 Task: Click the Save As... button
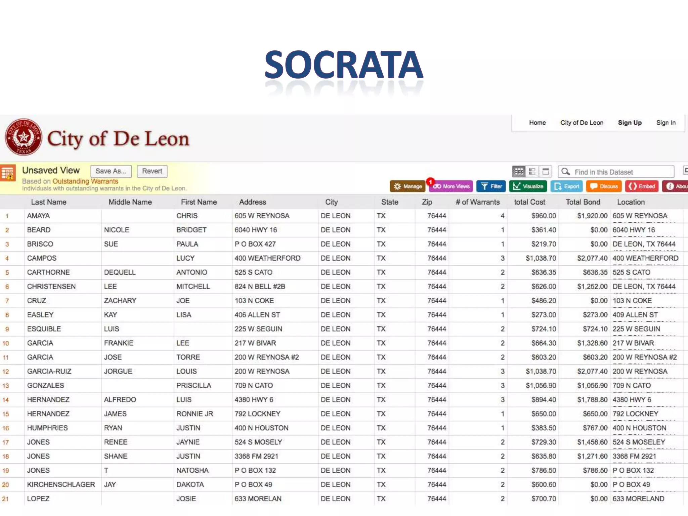[111, 171]
